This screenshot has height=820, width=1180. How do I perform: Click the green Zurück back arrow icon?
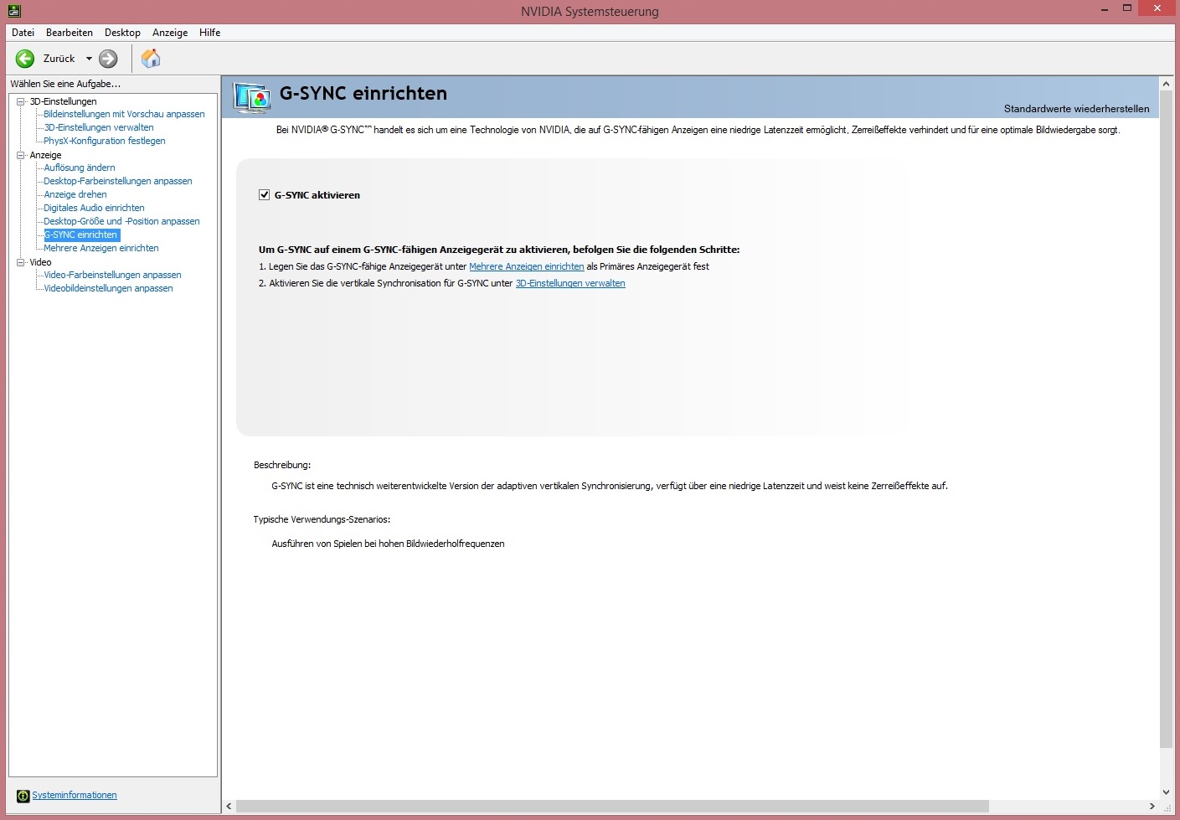25,59
